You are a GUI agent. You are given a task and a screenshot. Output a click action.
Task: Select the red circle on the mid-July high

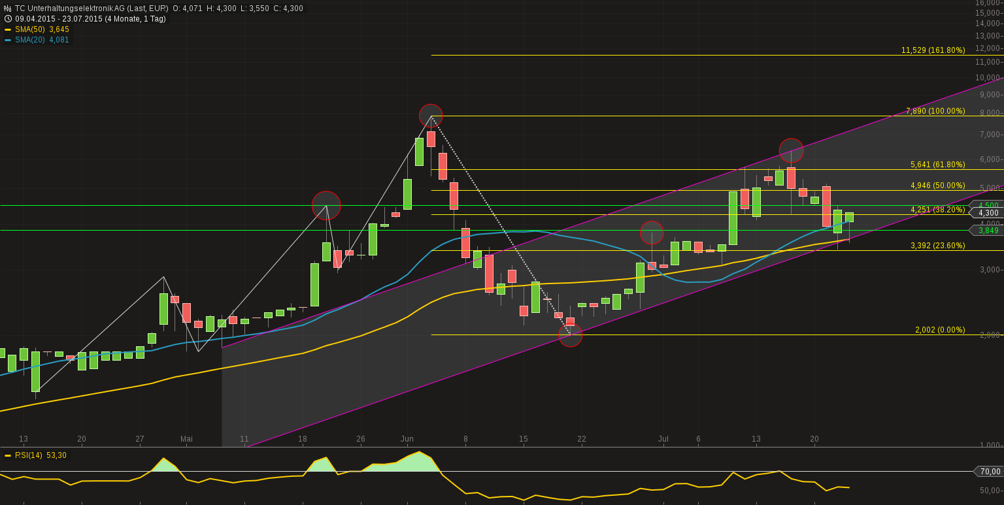coord(791,150)
